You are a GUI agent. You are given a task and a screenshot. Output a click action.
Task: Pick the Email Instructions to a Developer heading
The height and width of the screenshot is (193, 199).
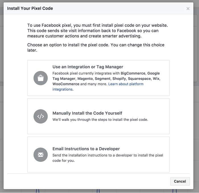point(86,149)
